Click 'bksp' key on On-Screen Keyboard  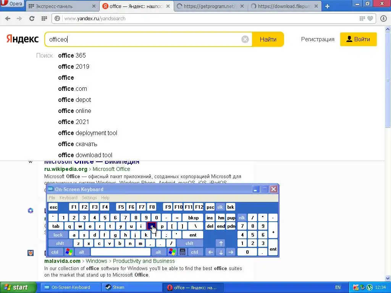(194, 218)
